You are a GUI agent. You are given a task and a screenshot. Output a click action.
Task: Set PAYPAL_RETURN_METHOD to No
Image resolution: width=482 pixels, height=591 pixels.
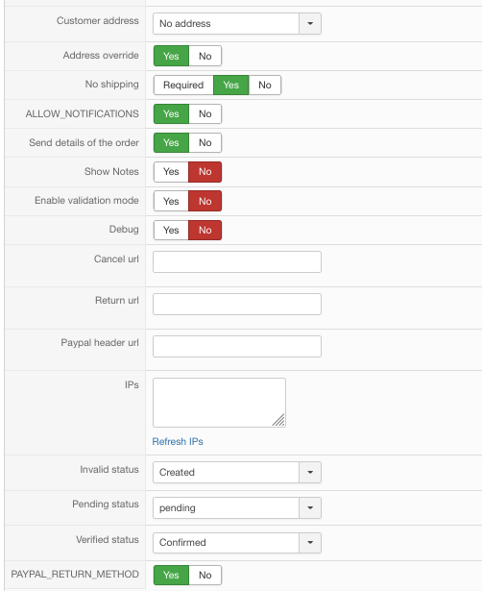pos(205,575)
